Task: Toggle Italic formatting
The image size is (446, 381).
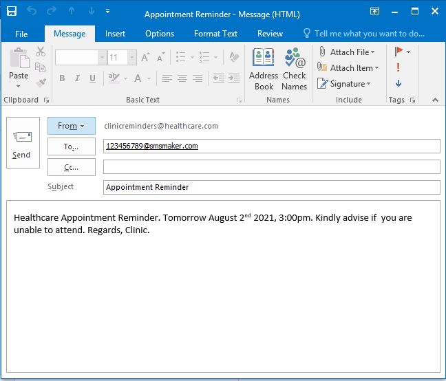Action: [77, 78]
